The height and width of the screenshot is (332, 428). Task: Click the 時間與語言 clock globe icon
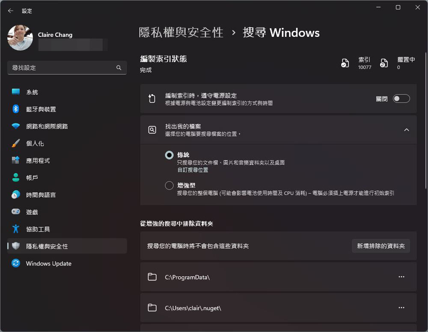pos(16,194)
